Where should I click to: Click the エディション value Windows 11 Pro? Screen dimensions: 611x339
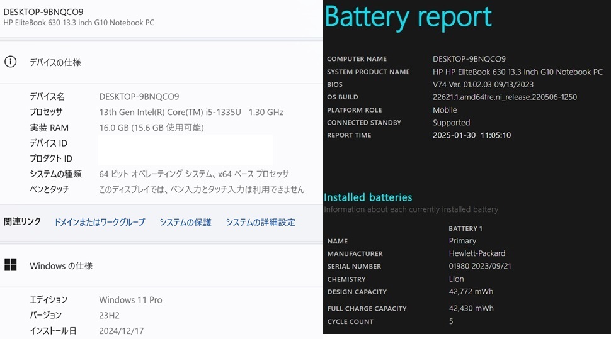point(130,299)
